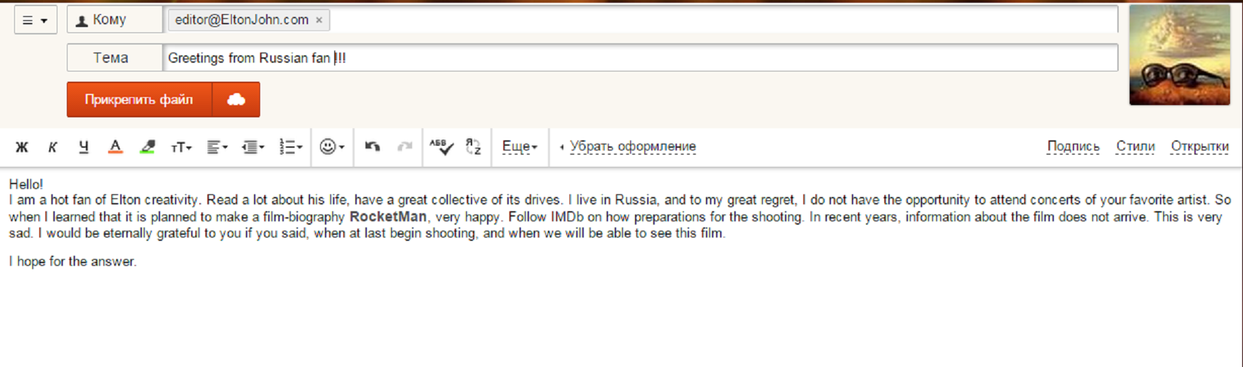Image resolution: width=1243 pixels, height=367 pixels.
Task: Pick the text color A icon
Action: point(116,147)
